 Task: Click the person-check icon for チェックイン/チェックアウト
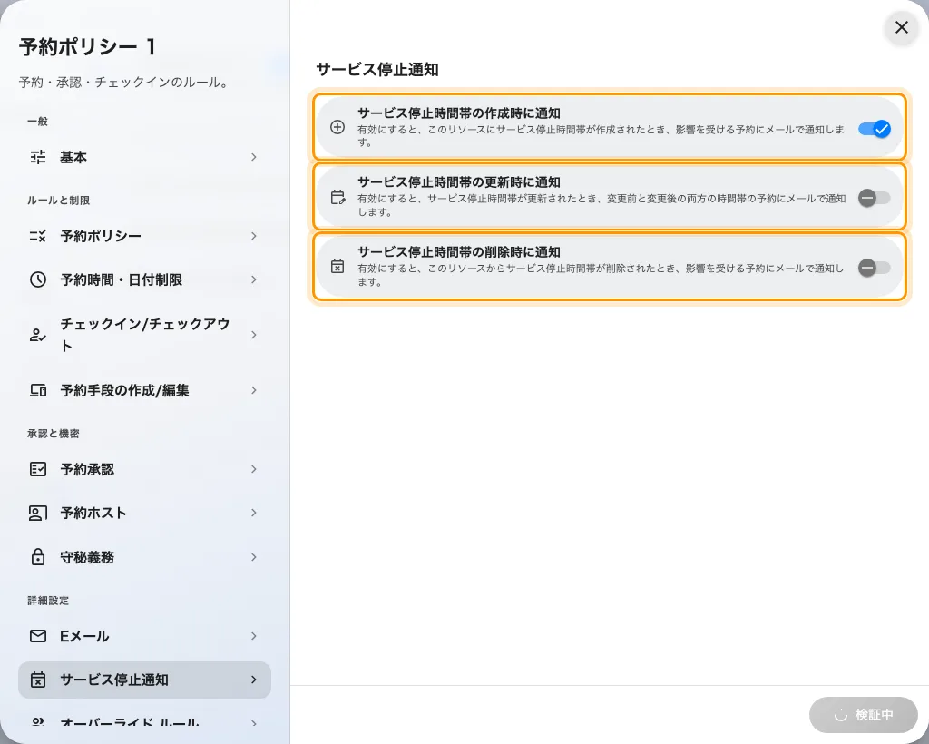pyautogui.click(x=38, y=335)
